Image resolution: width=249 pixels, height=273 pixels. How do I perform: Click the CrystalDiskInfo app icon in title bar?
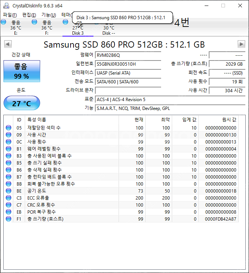click(x=6, y=6)
